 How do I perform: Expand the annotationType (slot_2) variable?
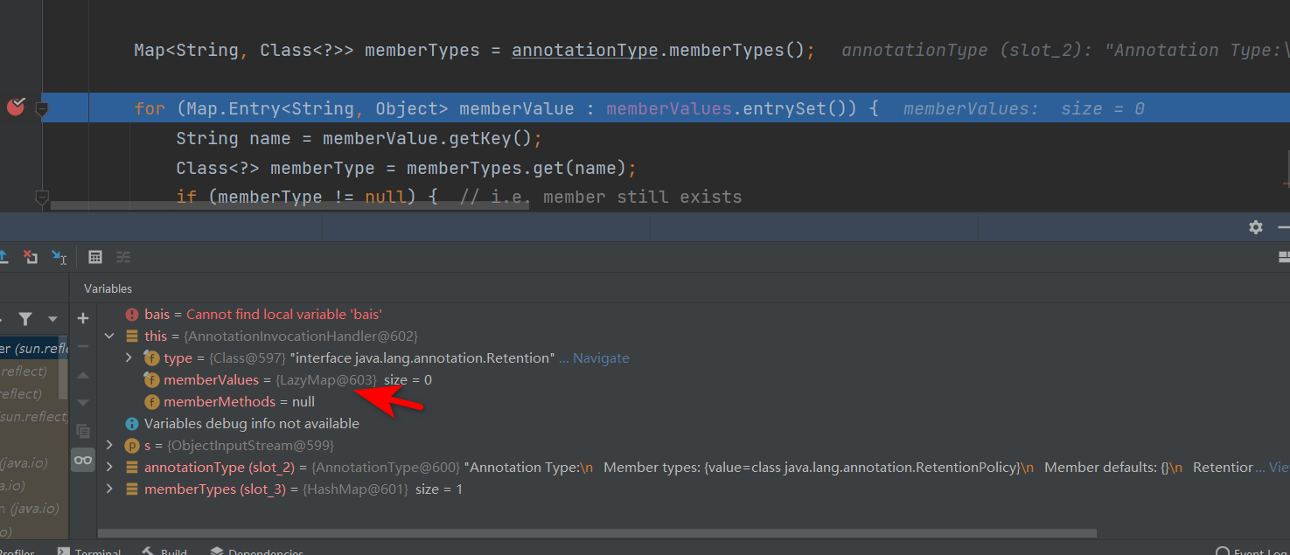109,468
